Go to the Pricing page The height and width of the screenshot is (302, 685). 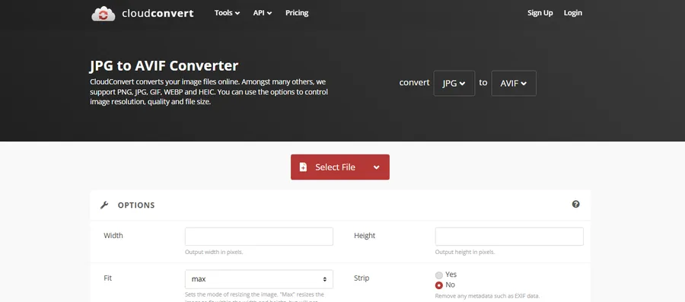[x=297, y=13]
